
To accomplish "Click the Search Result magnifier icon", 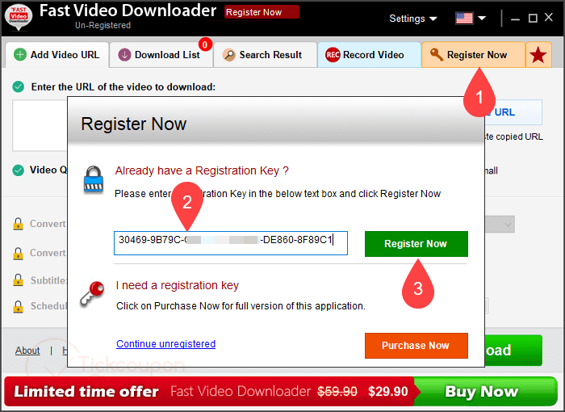I will click(x=228, y=55).
